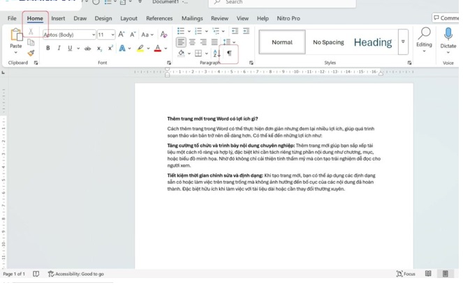
Task: Align text right
Action: pos(203,42)
